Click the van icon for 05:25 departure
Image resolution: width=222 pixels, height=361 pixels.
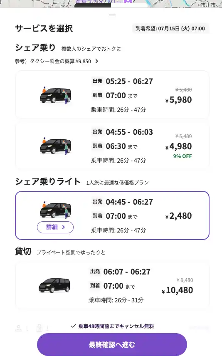pyautogui.click(x=55, y=95)
